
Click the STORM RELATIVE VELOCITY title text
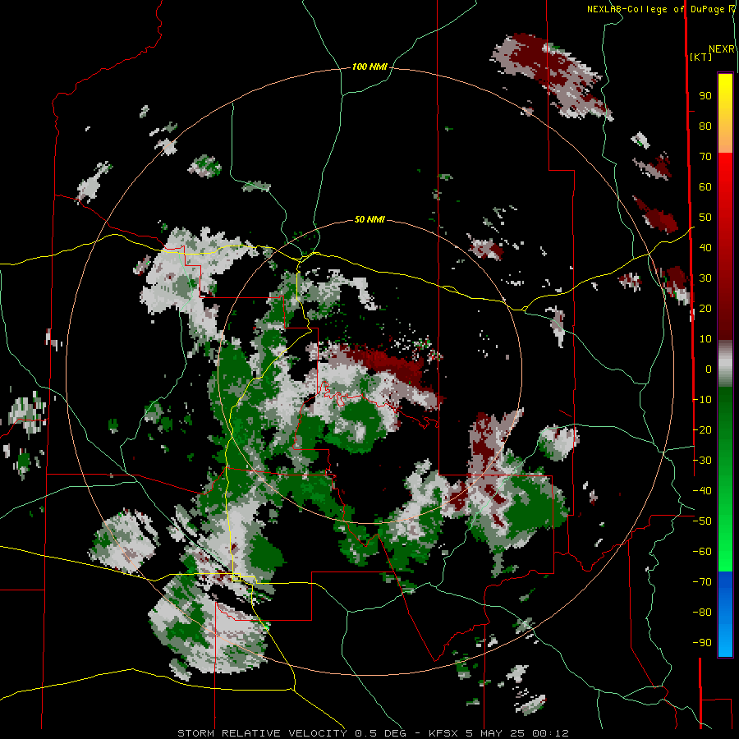point(262,733)
